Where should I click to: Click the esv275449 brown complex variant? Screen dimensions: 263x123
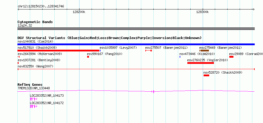[x=204, y=51]
